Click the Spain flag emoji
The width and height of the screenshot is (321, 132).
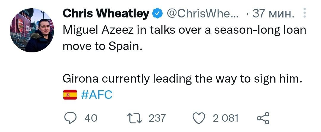[x=70, y=95]
